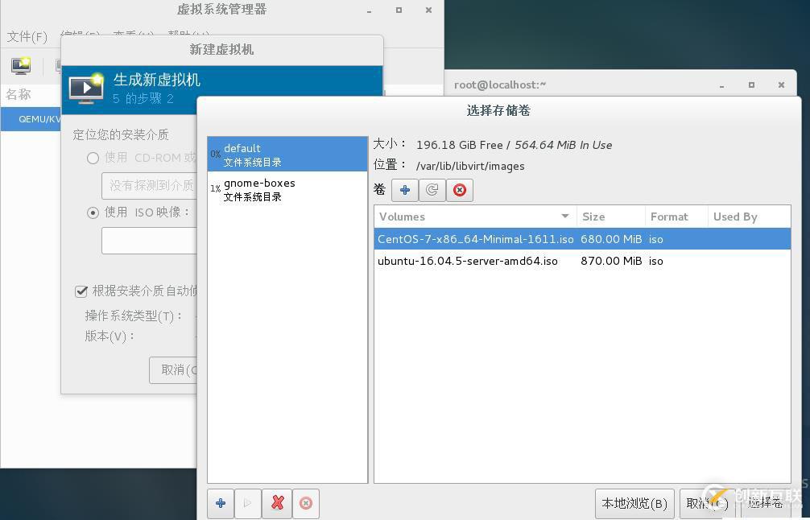Click the add new volume plus icon

coord(405,191)
